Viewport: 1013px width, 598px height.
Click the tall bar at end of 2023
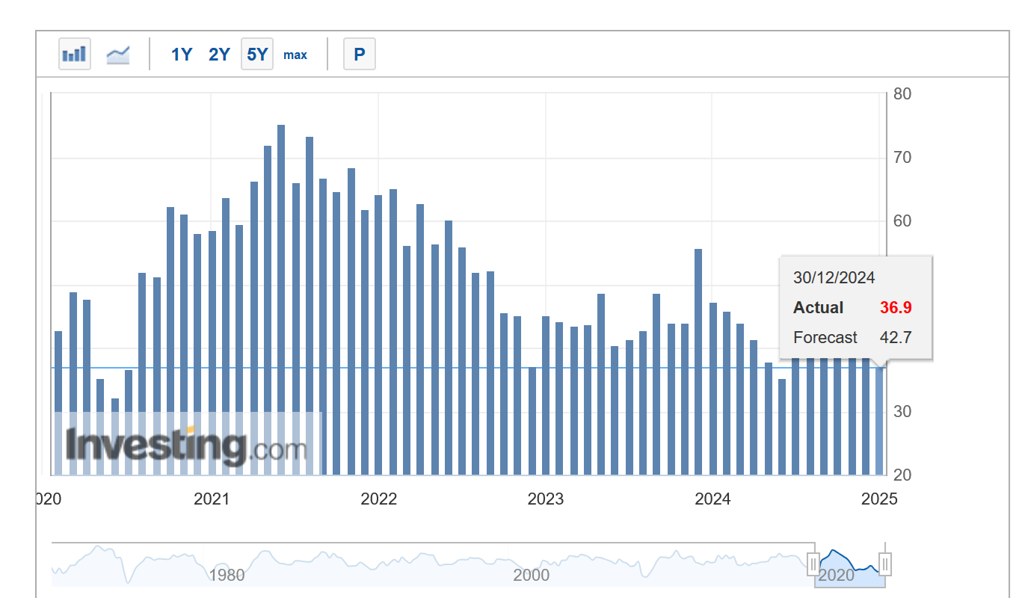[698, 362]
